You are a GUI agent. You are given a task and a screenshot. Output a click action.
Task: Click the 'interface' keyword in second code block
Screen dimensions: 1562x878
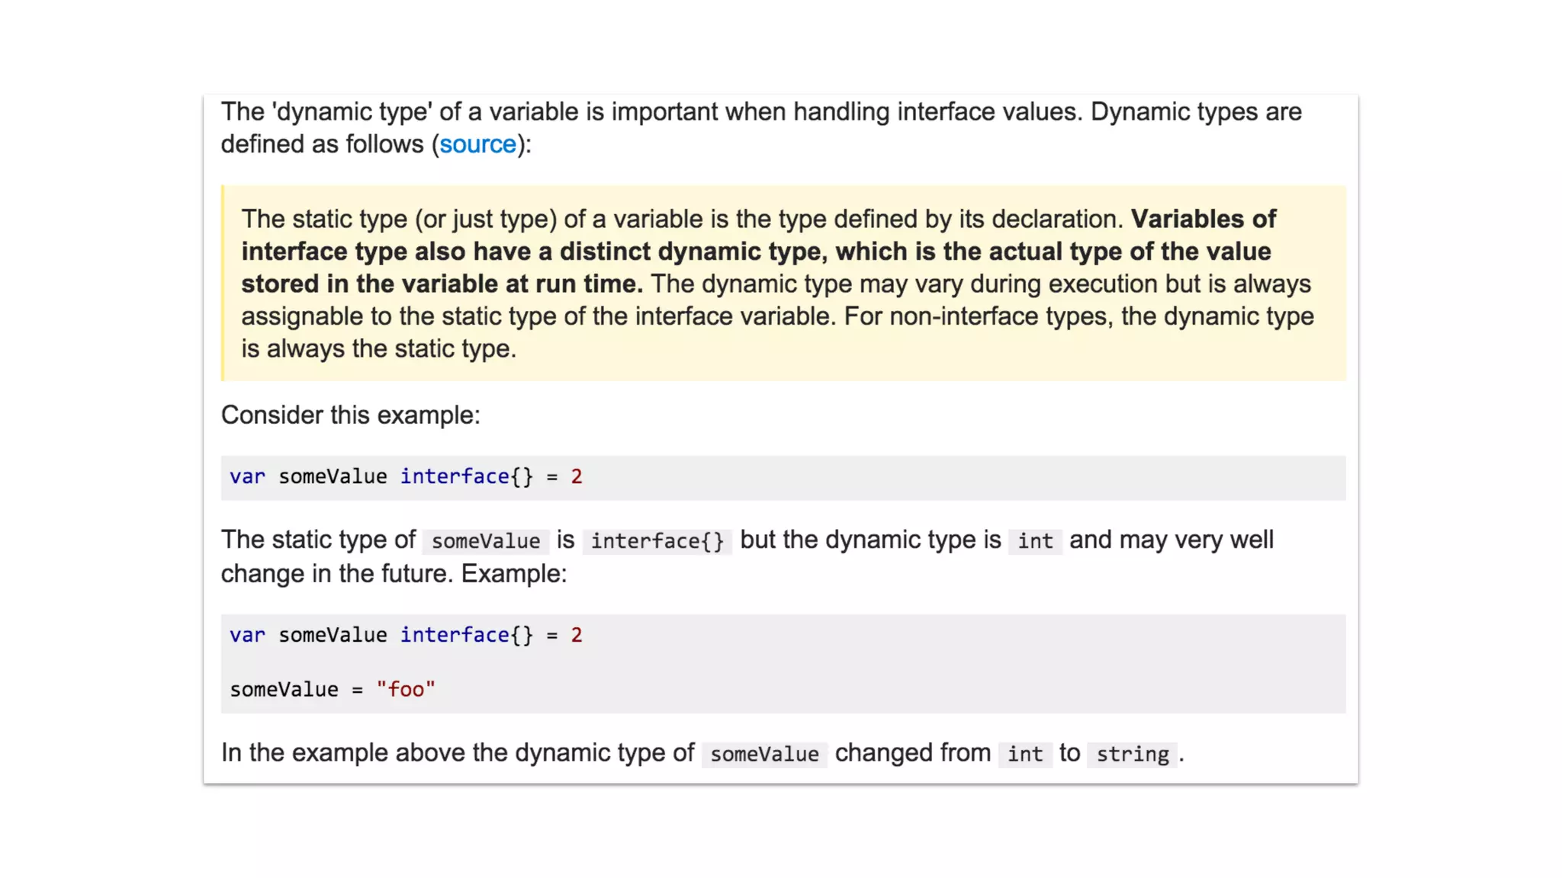455,635
